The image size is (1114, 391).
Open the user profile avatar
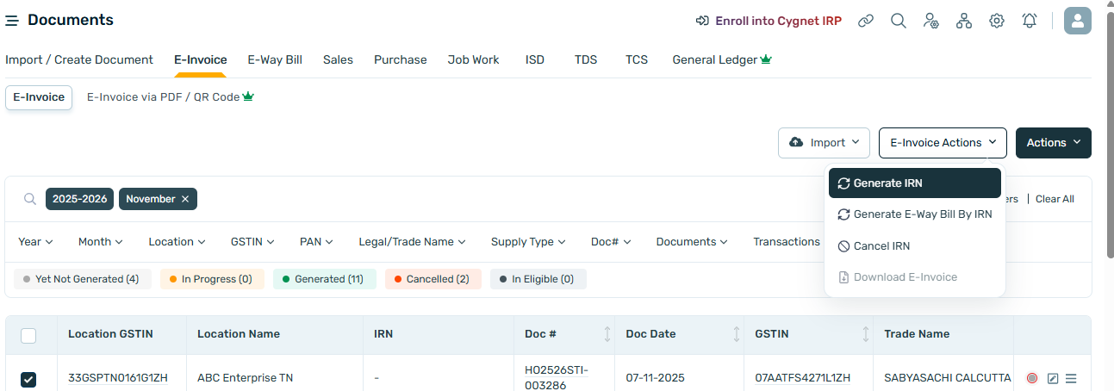pyautogui.click(x=1078, y=21)
